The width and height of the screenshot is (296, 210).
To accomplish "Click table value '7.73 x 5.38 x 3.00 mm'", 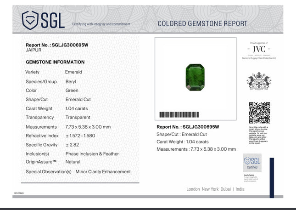I will point(88,127).
